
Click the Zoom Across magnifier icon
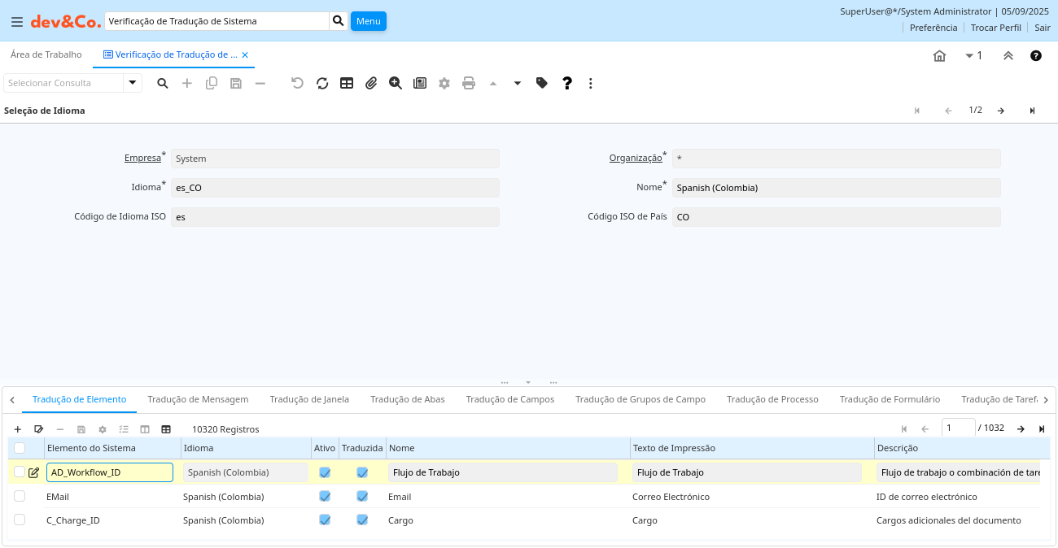point(396,83)
